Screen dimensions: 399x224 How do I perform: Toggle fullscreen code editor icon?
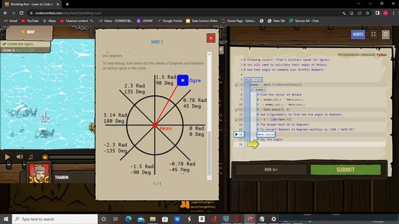(x=373, y=35)
